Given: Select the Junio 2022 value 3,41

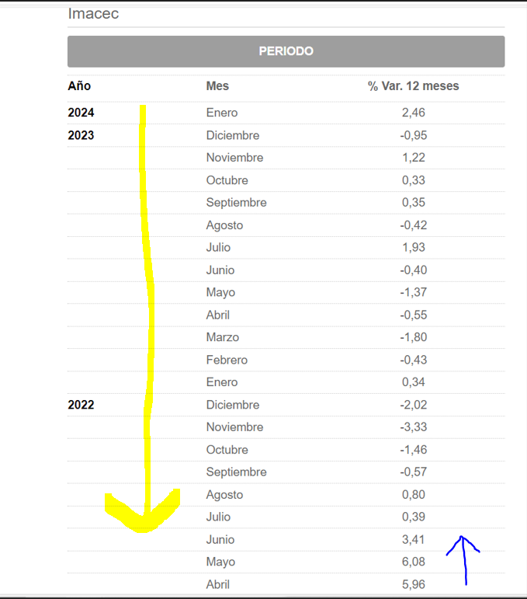Looking at the screenshot, I should pyautogui.click(x=413, y=539).
